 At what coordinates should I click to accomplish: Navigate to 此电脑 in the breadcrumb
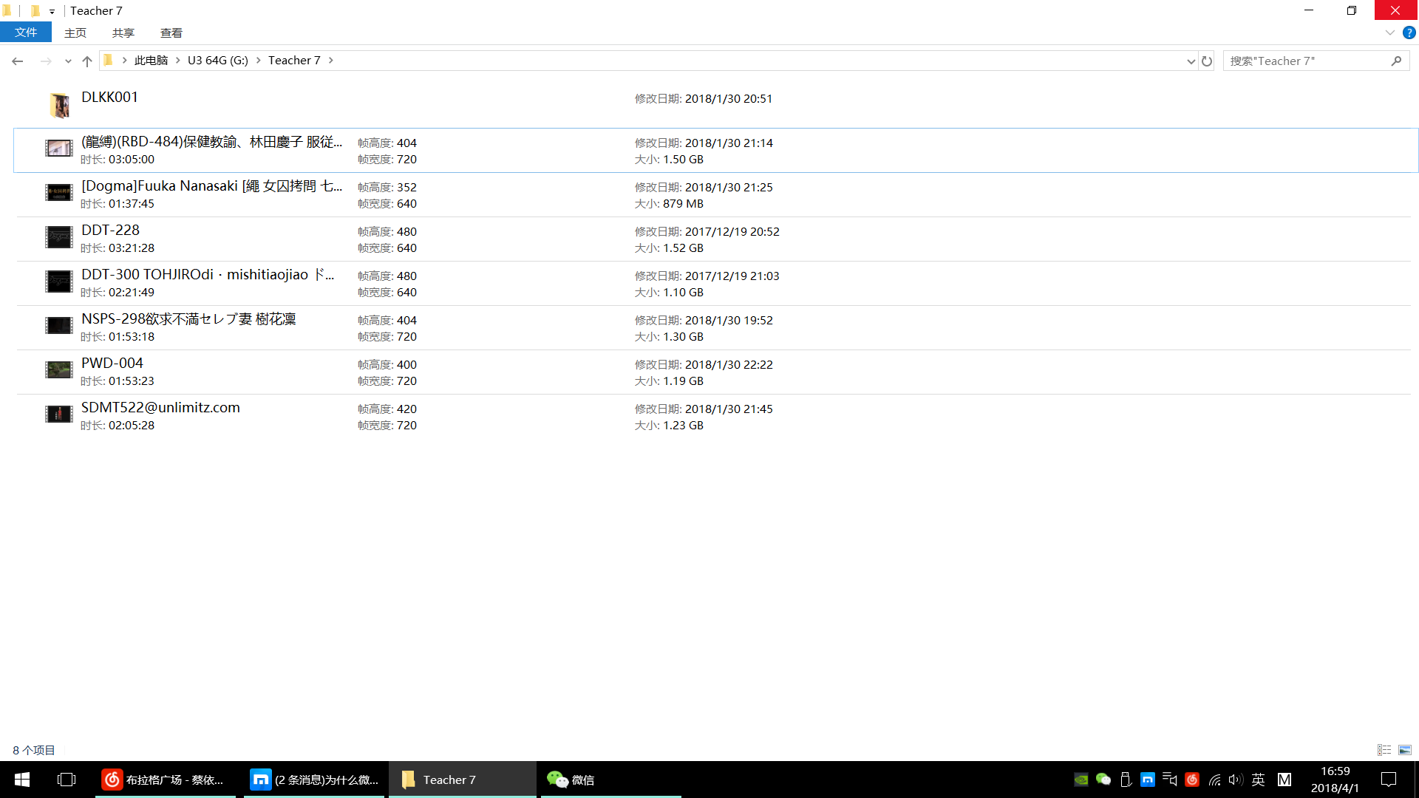151,60
